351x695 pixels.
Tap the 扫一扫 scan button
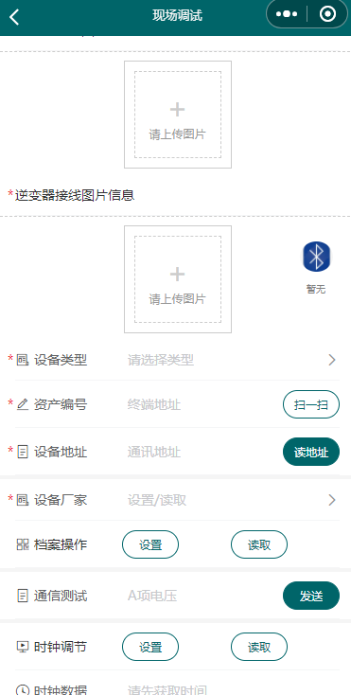[x=311, y=404]
